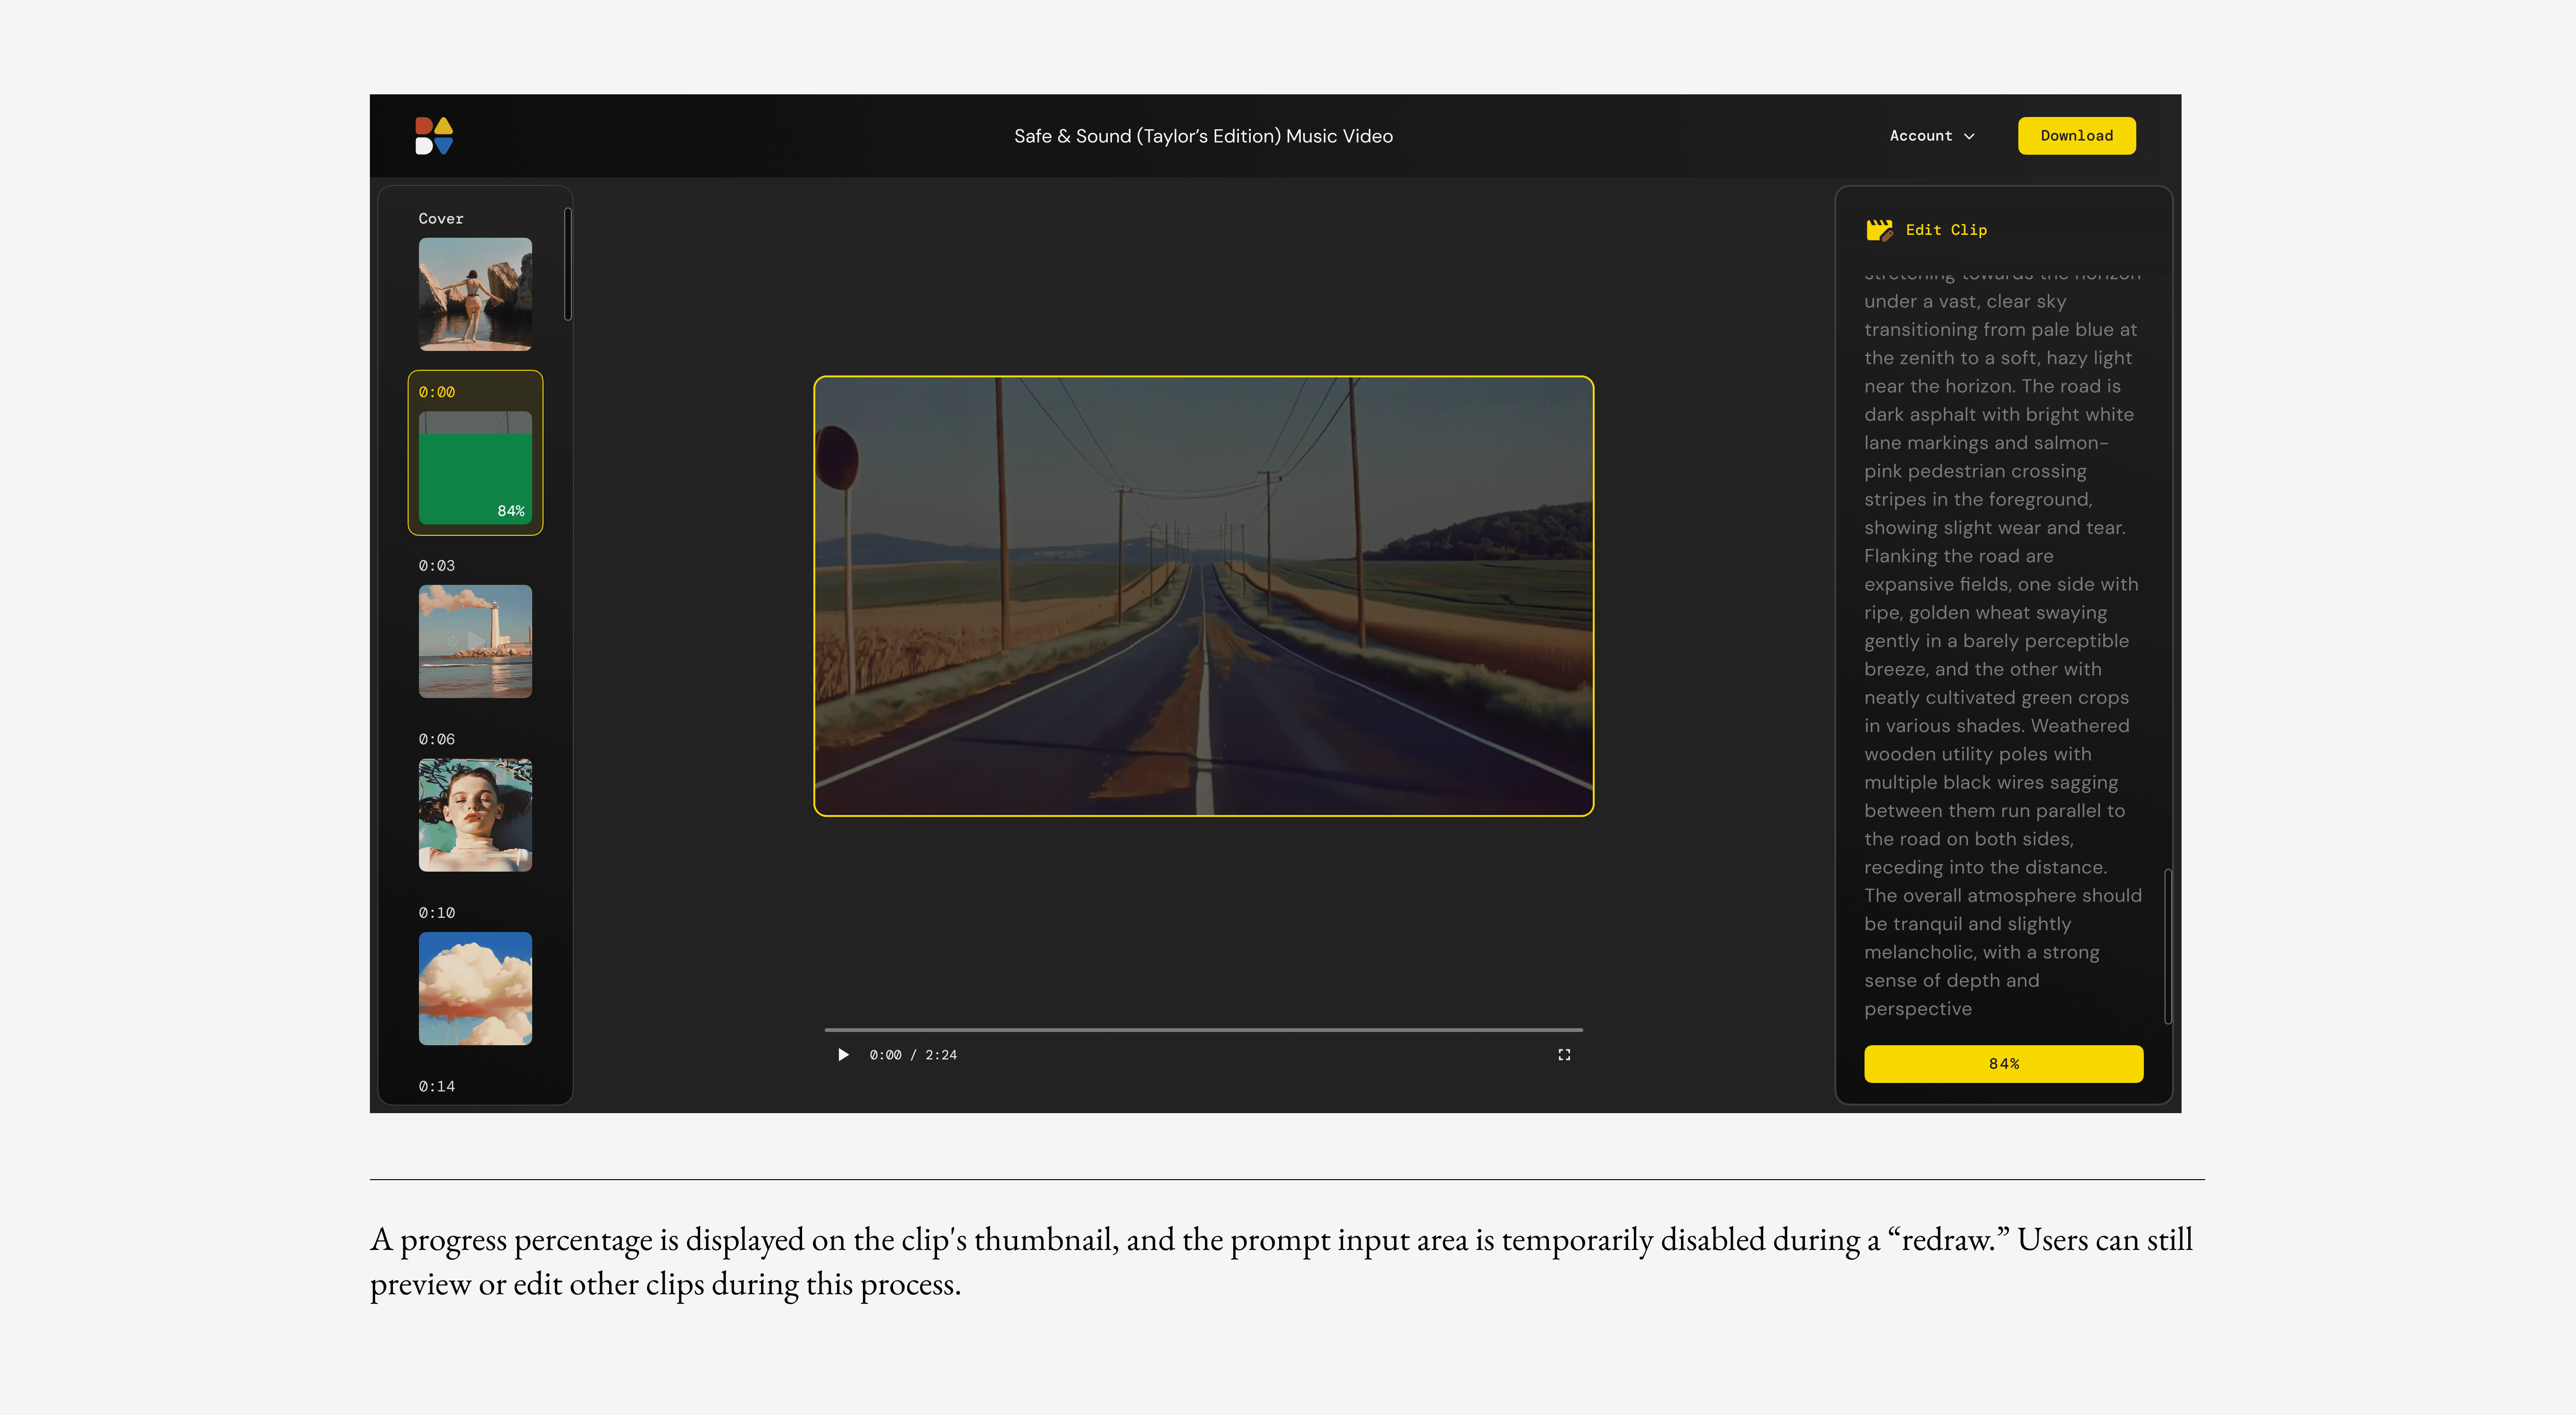Click the project title 'Safe & Sound (Taylor's Edition) Music Video'
The image size is (2576, 1415).
[1203, 136]
